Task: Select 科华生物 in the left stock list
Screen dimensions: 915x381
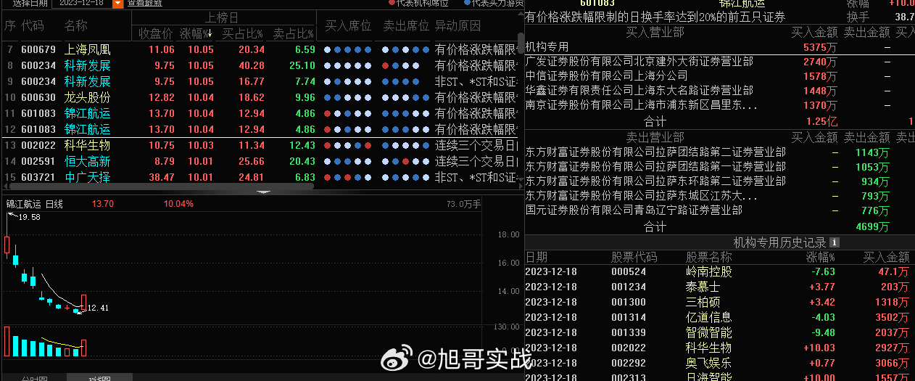Action: (87, 145)
